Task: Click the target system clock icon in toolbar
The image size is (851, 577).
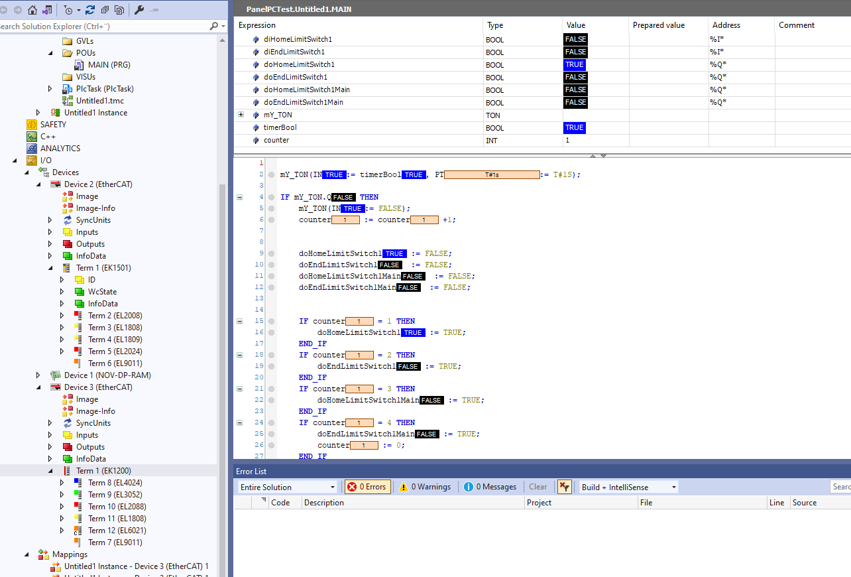Action: (x=69, y=10)
